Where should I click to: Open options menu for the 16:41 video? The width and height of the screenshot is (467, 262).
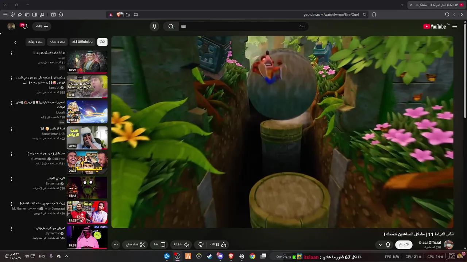coord(11,103)
